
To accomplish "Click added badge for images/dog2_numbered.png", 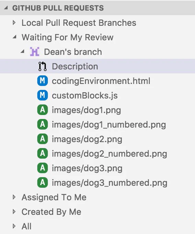I will pyautogui.click(x=43, y=153).
